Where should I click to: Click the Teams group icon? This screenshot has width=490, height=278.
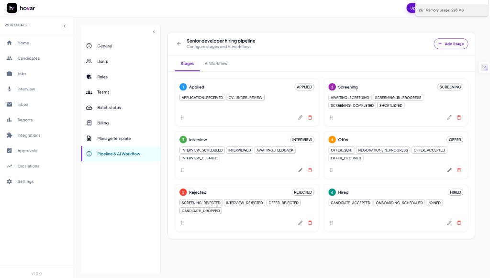point(89,92)
